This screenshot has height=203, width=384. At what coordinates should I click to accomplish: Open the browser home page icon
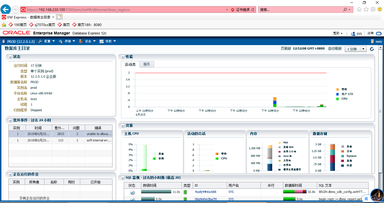point(359,10)
